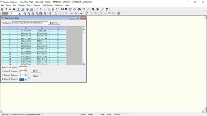Click the File Name input field

point(29,23)
